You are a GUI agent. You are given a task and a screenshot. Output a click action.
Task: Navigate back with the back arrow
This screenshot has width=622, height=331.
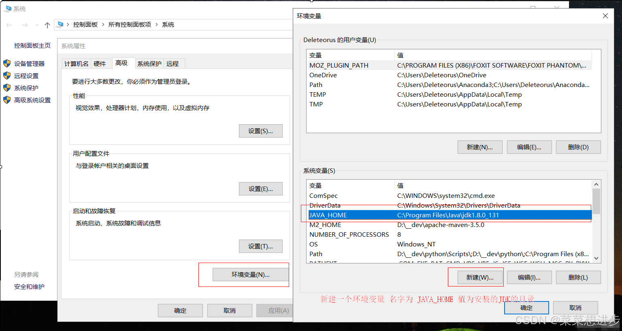tap(9, 25)
